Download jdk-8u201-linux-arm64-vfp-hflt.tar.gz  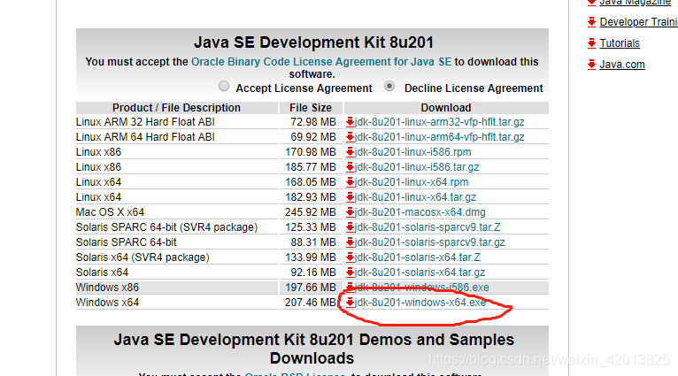coord(439,137)
